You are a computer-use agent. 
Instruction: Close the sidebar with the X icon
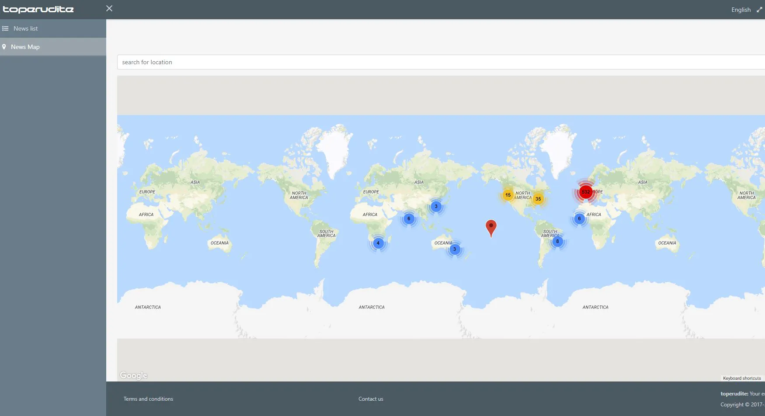pyautogui.click(x=109, y=8)
